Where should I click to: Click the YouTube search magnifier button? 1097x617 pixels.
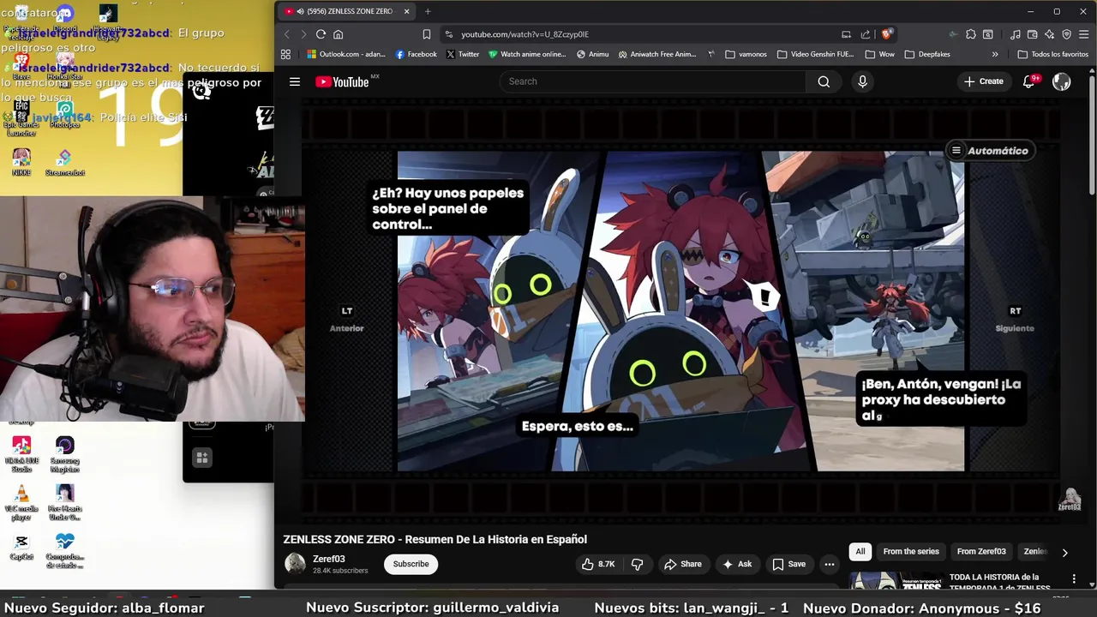point(824,81)
